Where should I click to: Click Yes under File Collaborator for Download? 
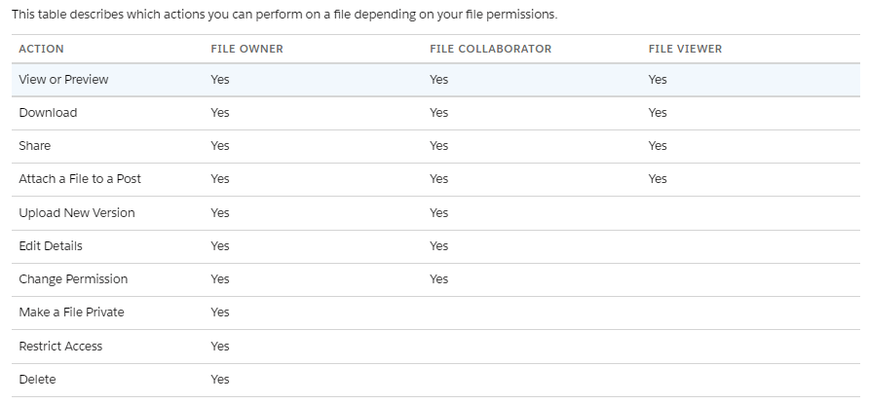[x=439, y=113]
